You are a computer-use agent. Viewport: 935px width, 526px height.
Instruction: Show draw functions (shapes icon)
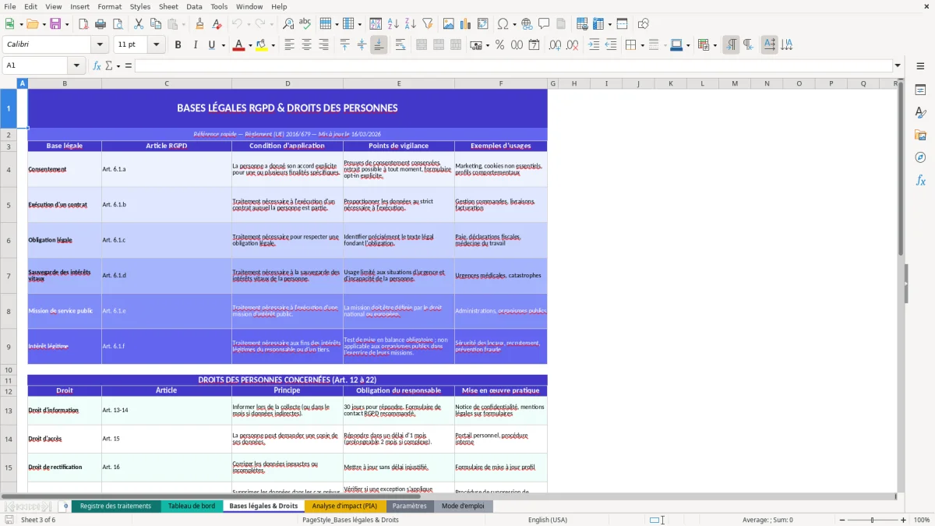[x=643, y=24]
